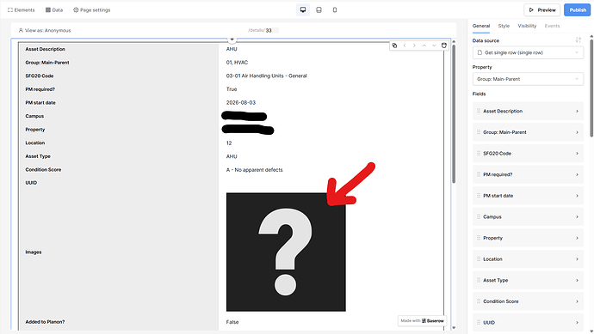The width and height of the screenshot is (594, 334).
Task: Grab drag handle of Property field
Action: 479,238
